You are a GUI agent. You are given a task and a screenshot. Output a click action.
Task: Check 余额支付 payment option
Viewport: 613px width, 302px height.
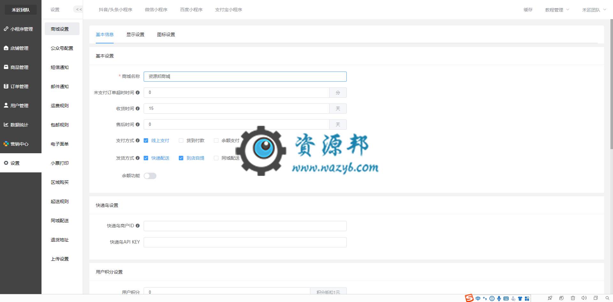click(216, 140)
